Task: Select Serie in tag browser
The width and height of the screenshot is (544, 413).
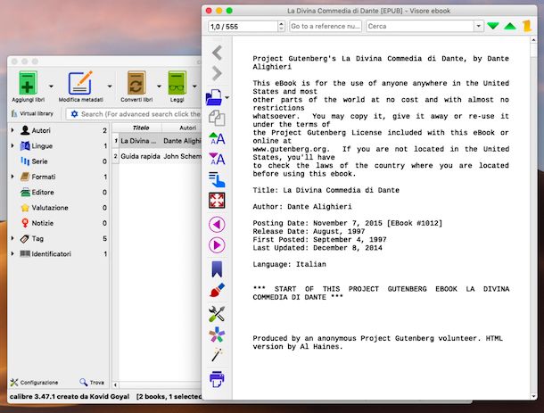Action: (39, 161)
